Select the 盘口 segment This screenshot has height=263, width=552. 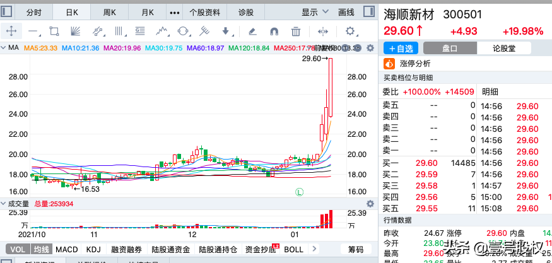coord(450,48)
